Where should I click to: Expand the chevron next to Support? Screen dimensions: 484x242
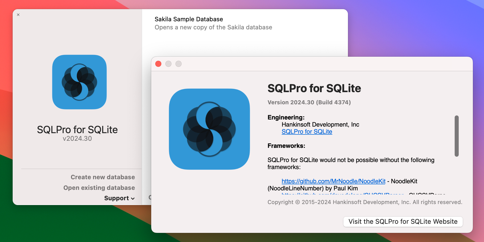click(133, 199)
